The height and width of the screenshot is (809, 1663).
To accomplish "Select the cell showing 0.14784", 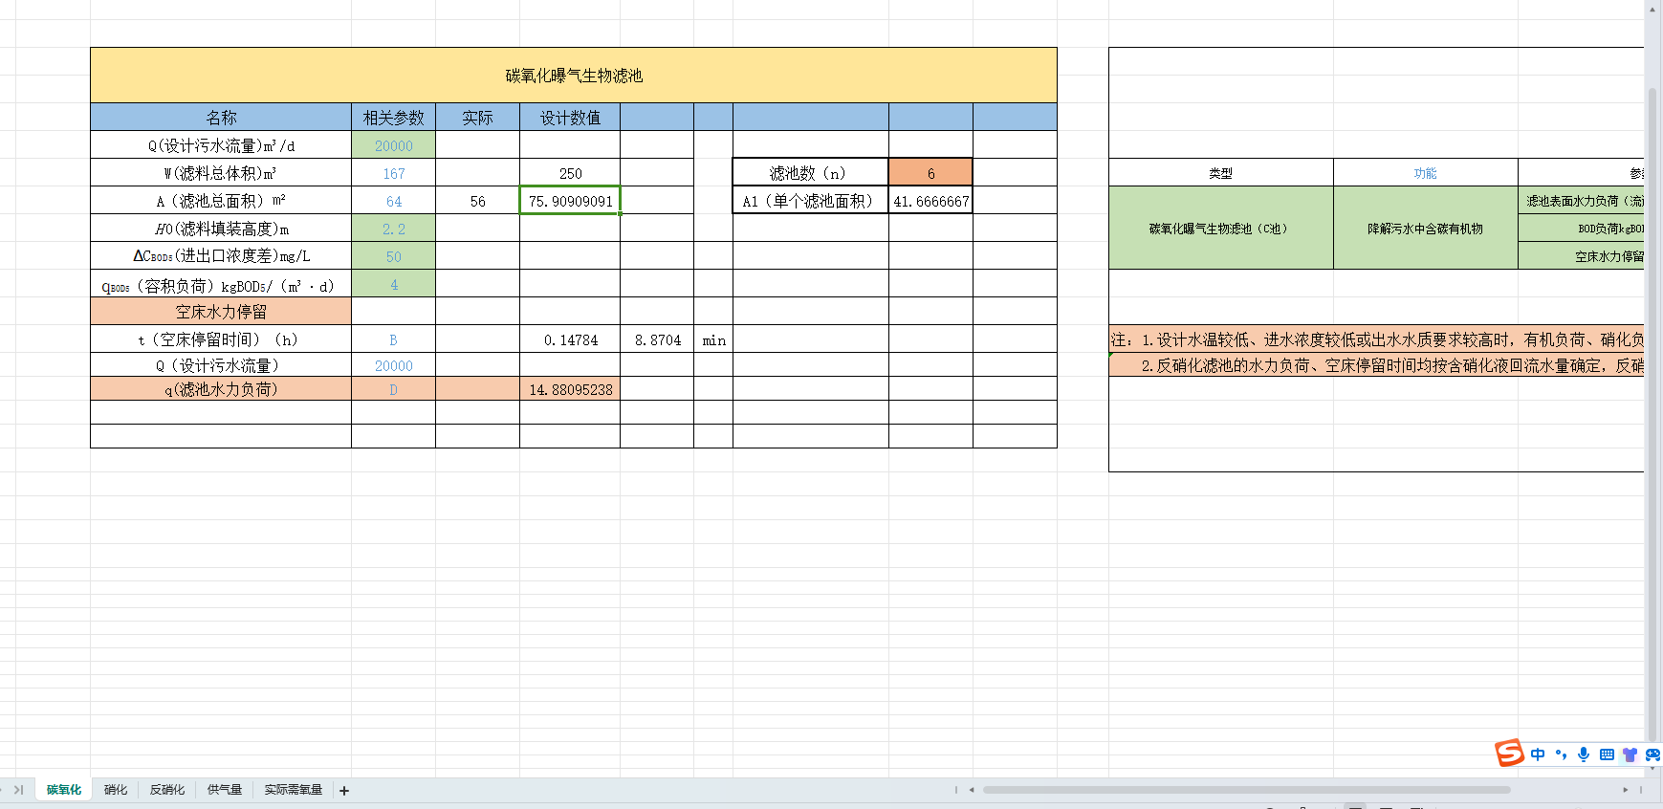I will (570, 339).
